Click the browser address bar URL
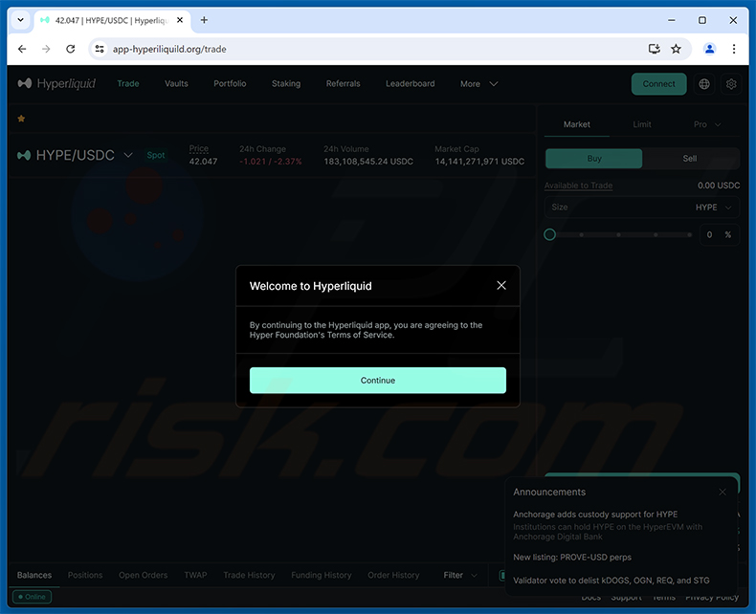Viewport: 756px width, 614px height. (169, 49)
